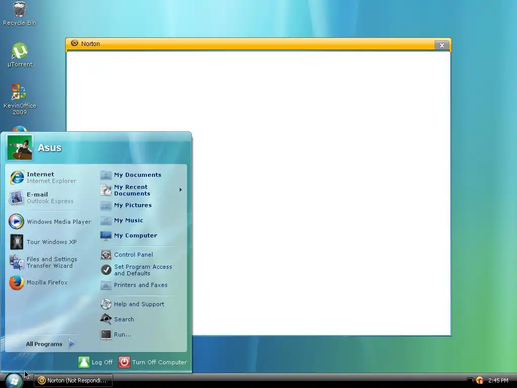Close the Norton window

(x=441, y=45)
